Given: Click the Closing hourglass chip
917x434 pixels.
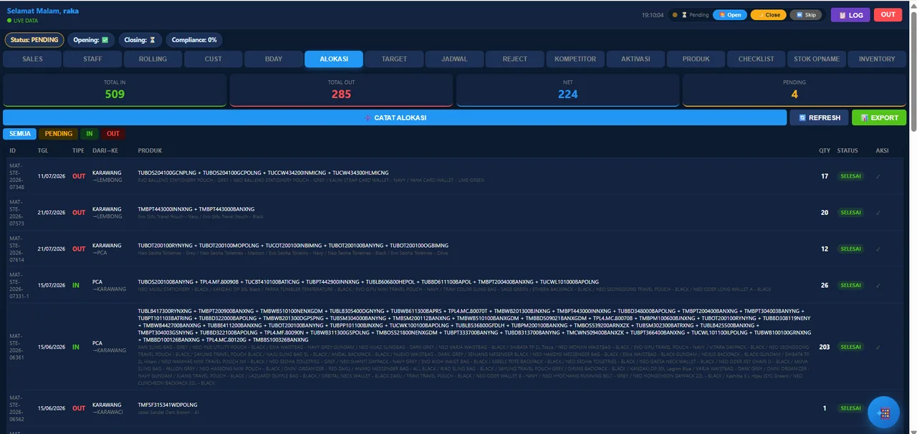Looking at the screenshot, I should click(140, 40).
